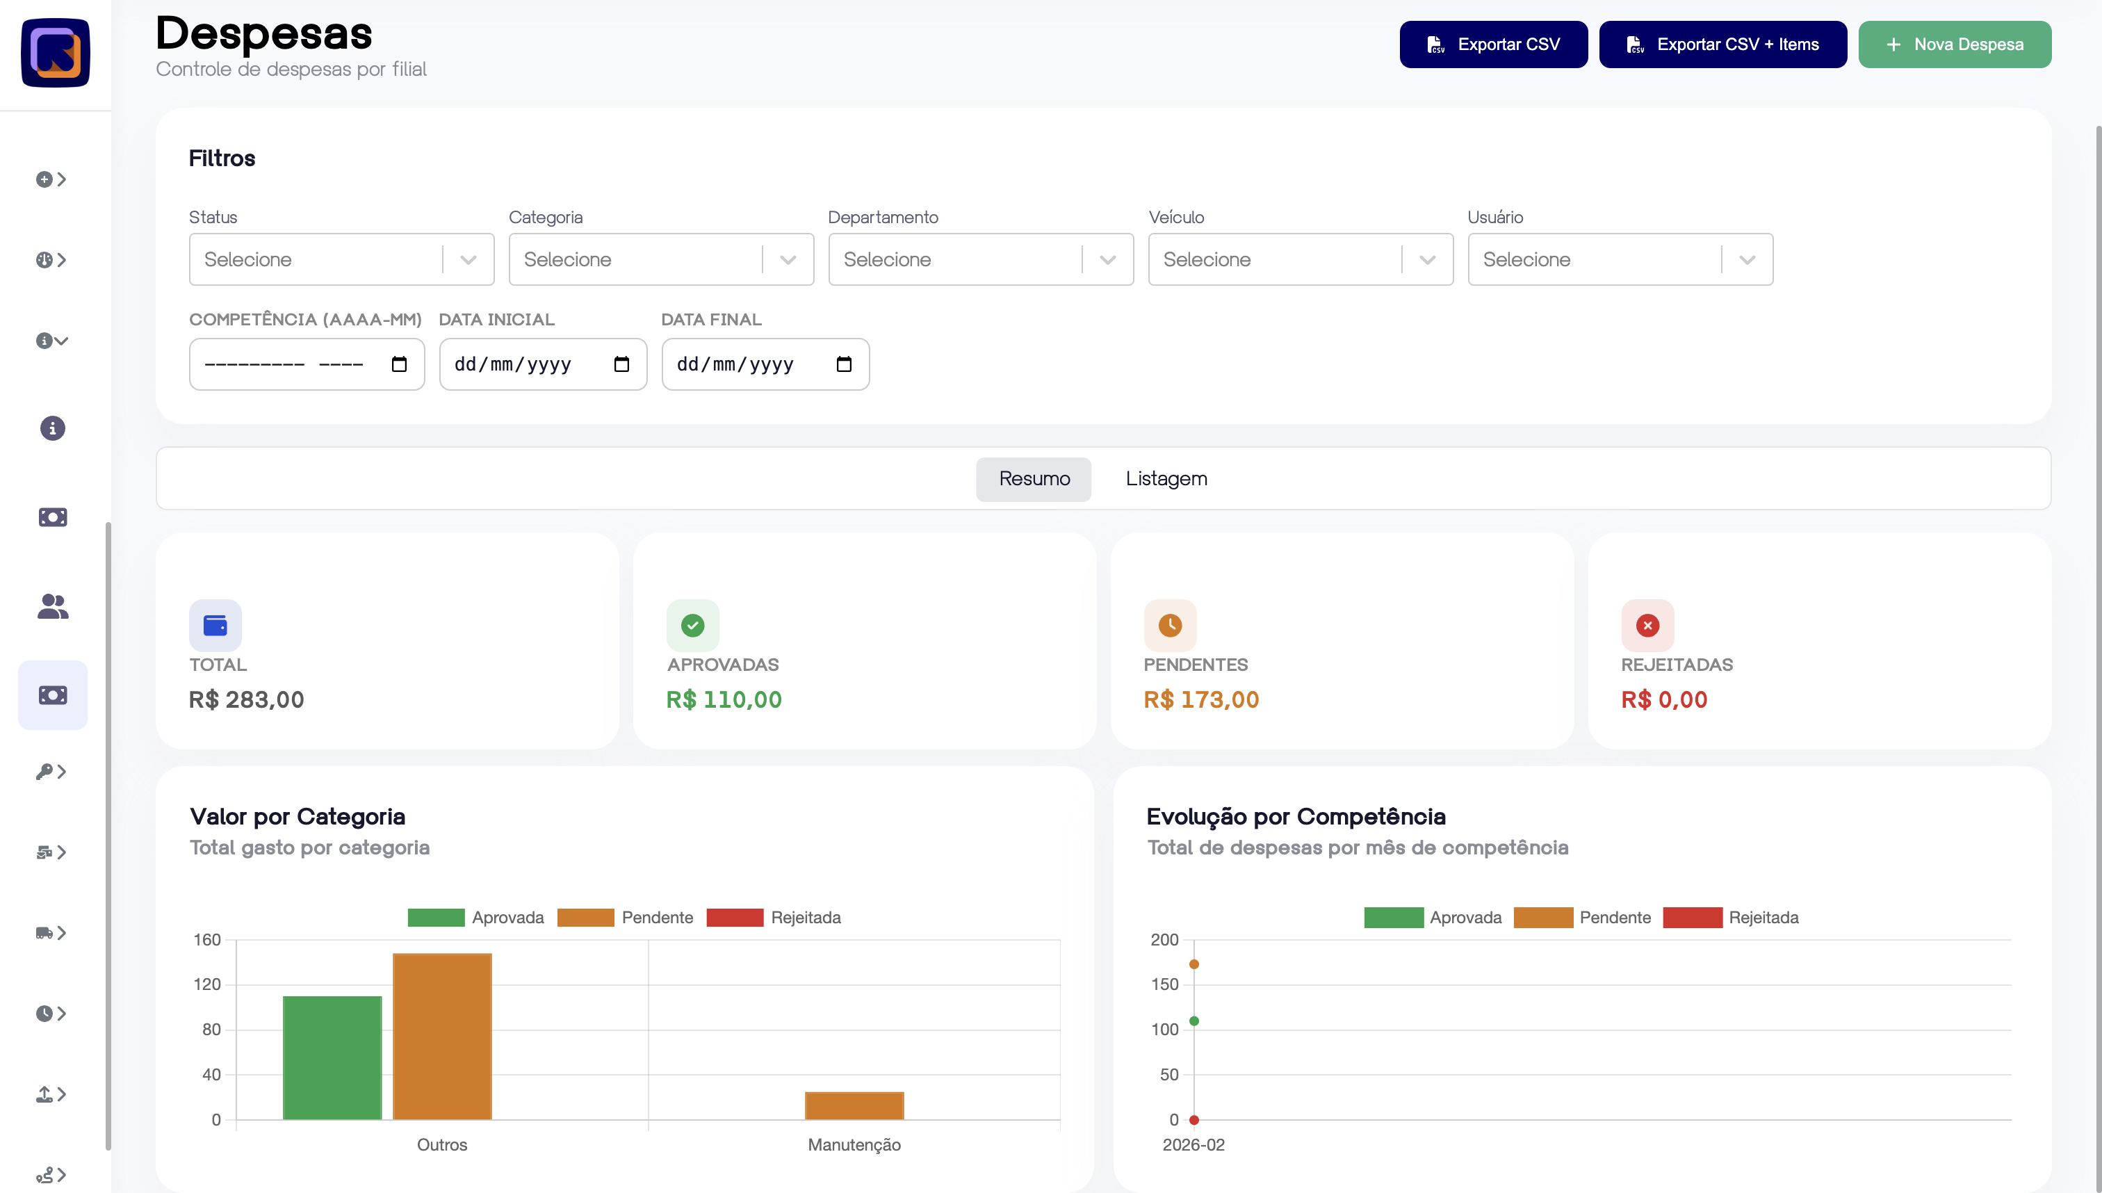
Task: Toggle Aprovada series in Valor por Categoria legend
Action: coord(475,918)
